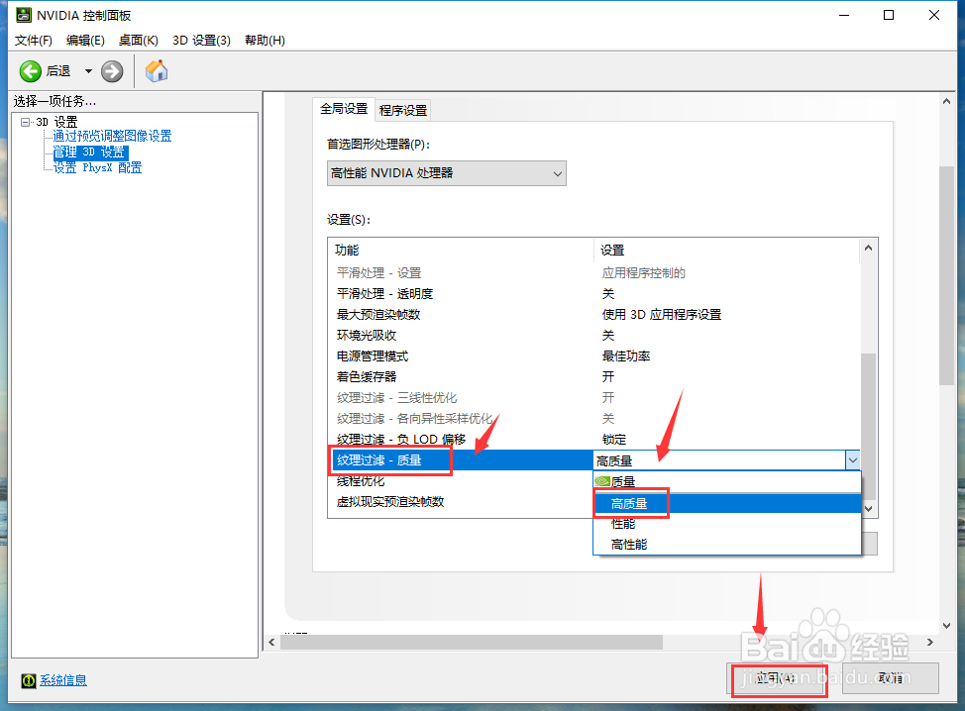
Task: Choose 高性能 in dropdown list
Action: click(x=726, y=545)
